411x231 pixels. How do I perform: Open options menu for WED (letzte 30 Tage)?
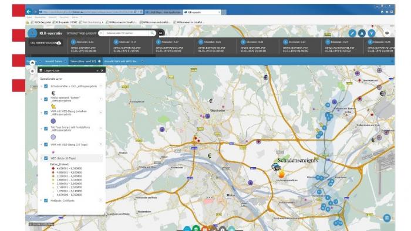click(101, 158)
